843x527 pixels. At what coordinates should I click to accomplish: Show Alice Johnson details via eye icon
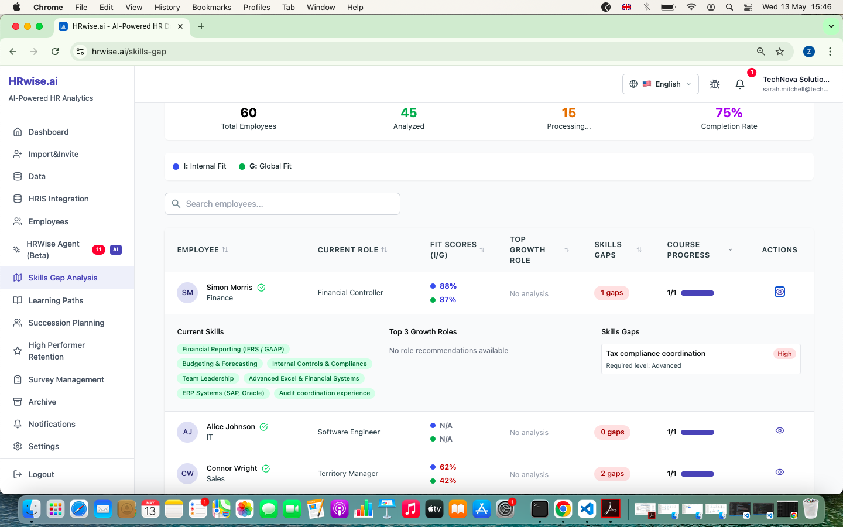click(780, 430)
